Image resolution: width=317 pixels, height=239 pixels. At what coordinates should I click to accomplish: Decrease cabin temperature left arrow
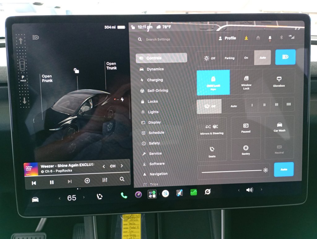tap(59, 198)
